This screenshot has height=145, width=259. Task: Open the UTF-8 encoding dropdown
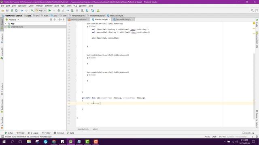[222, 137]
